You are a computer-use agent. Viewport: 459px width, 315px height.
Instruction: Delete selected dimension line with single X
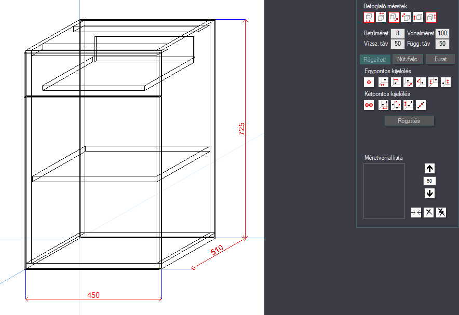pos(428,212)
